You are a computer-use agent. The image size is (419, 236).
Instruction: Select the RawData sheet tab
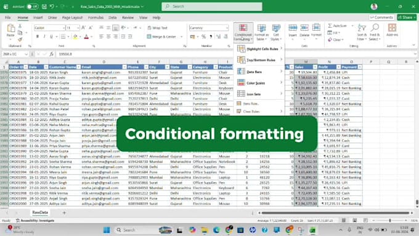40,213
